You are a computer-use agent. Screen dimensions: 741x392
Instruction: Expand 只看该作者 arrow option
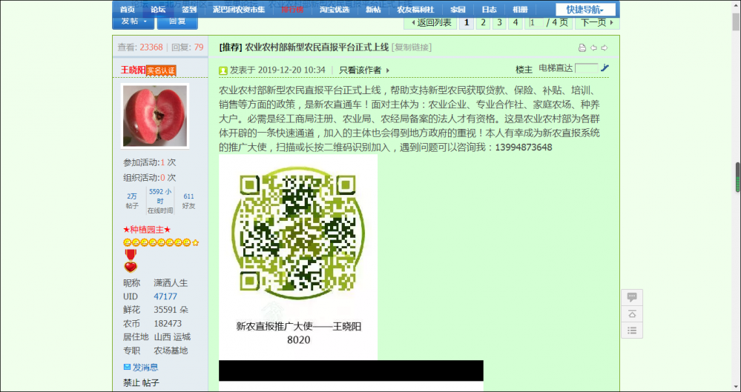[x=387, y=70]
